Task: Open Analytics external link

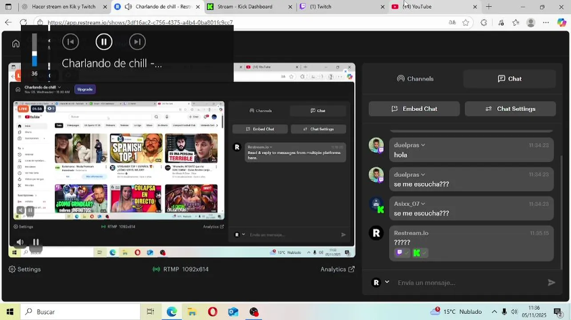Action: [x=338, y=269]
